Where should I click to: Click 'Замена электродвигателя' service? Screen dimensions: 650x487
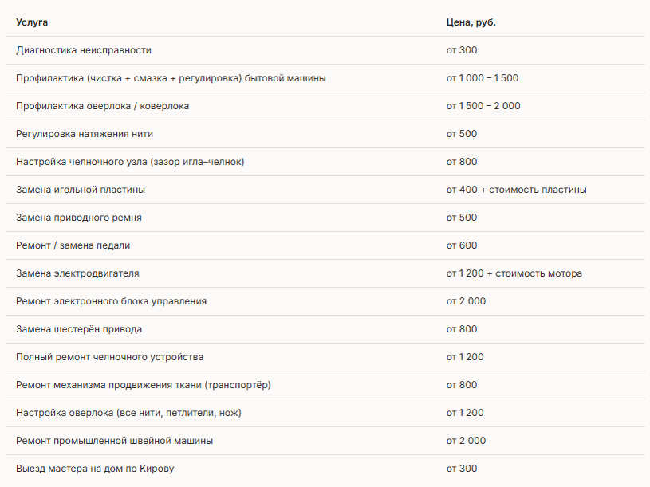77,273
